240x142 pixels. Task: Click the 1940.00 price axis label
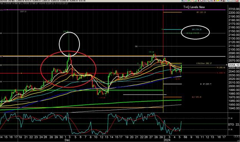pos(234,108)
